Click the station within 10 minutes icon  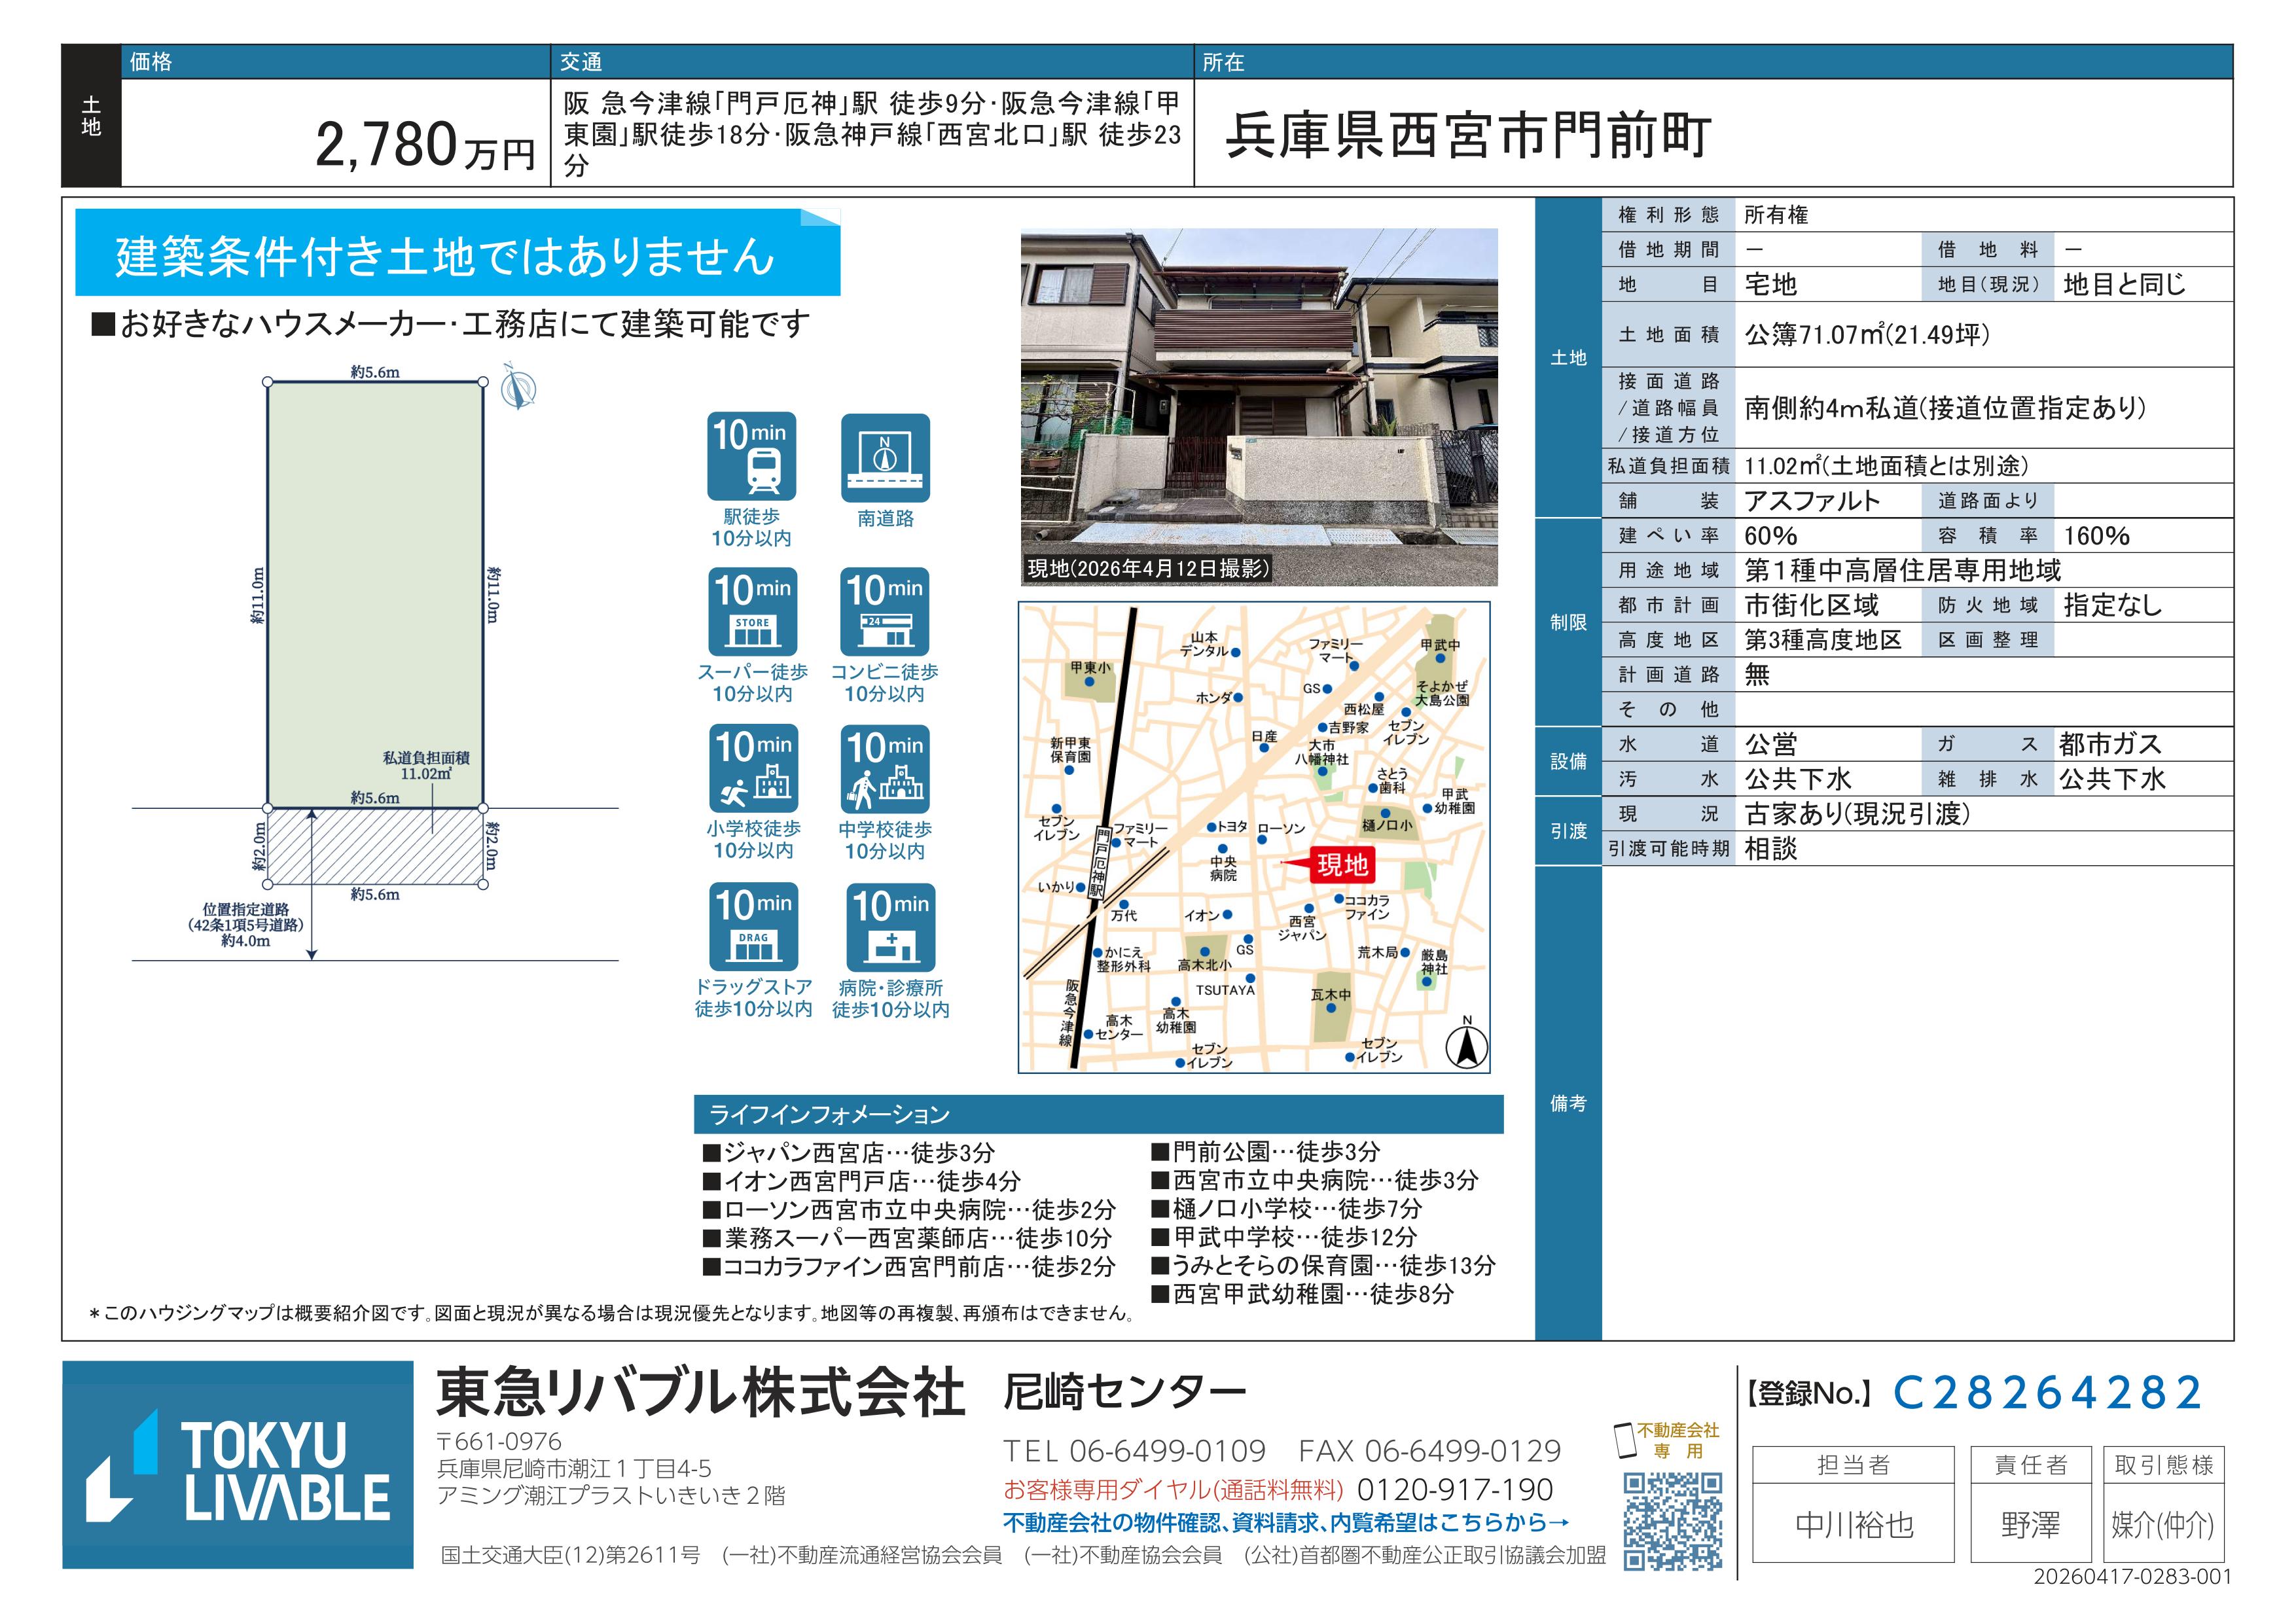[751, 457]
